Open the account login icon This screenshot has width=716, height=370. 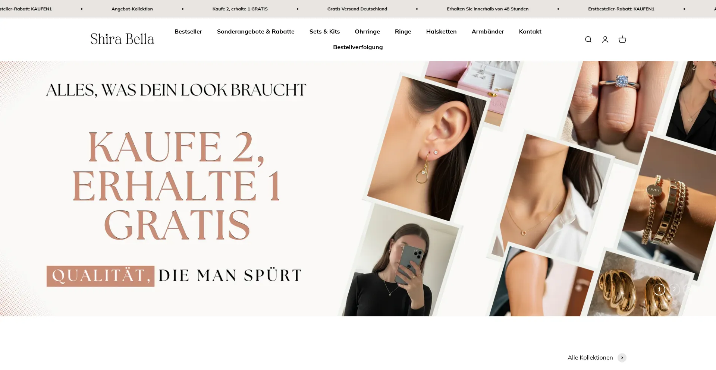tap(605, 39)
